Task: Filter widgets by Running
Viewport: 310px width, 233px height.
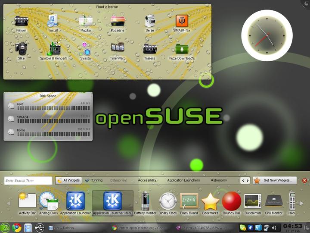Action: [94, 180]
